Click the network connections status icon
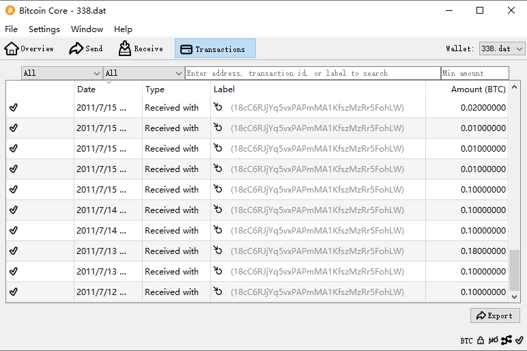Screen dimensions: 527x351 [x=506, y=340]
